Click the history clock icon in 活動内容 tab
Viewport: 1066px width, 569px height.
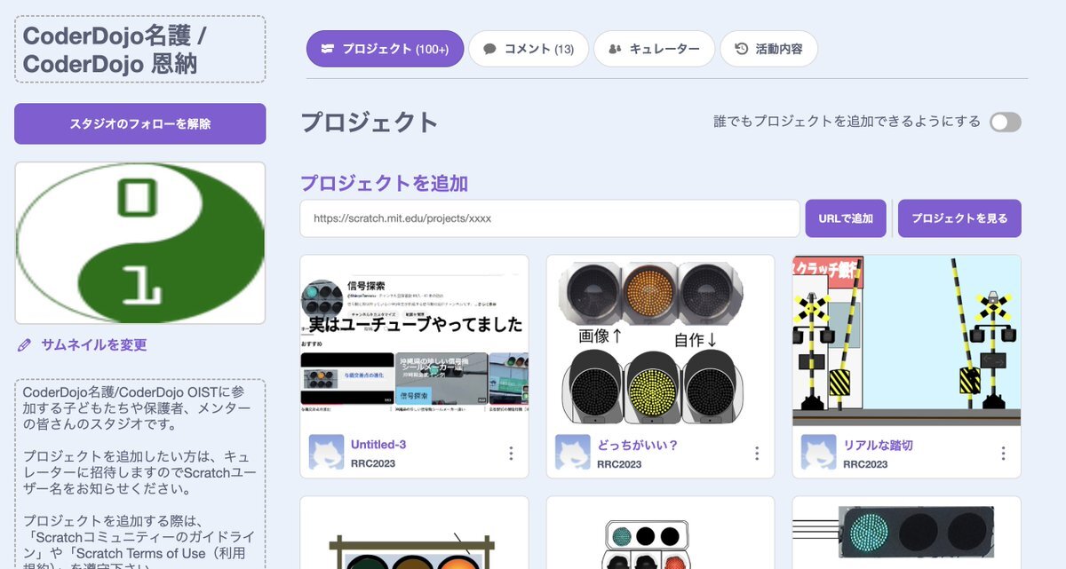741,49
